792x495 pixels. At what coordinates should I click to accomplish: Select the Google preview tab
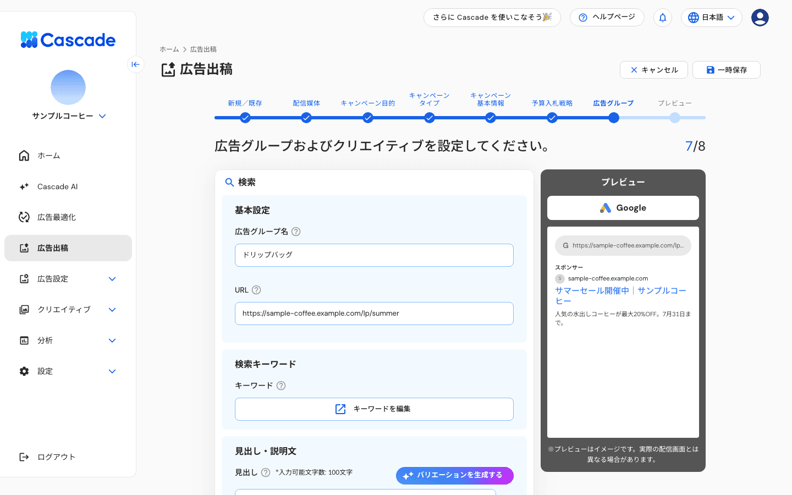point(623,208)
